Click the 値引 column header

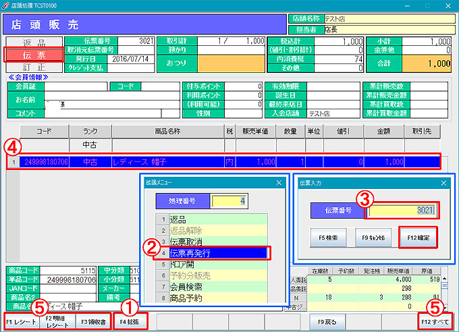coord(344,132)
